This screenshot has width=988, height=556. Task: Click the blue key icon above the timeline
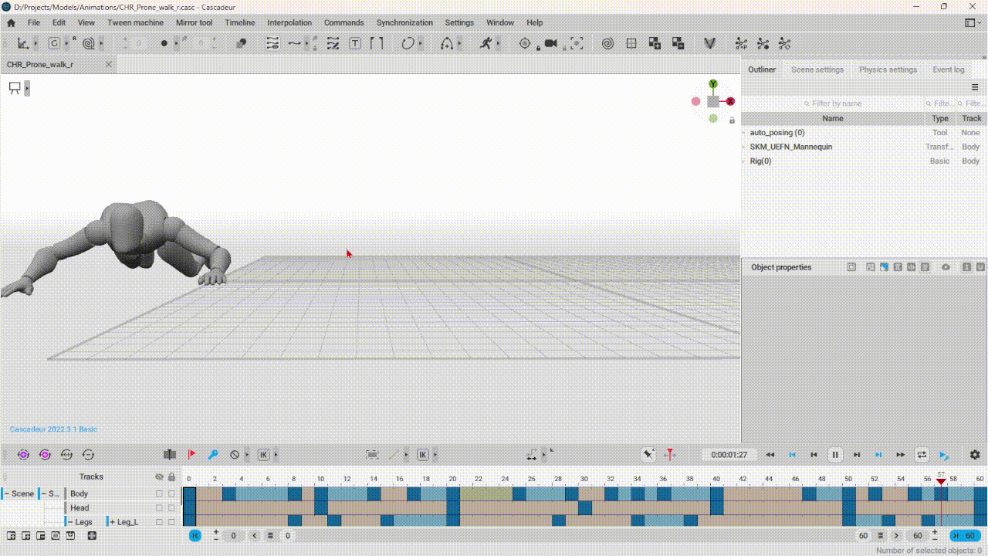[213, 455]
